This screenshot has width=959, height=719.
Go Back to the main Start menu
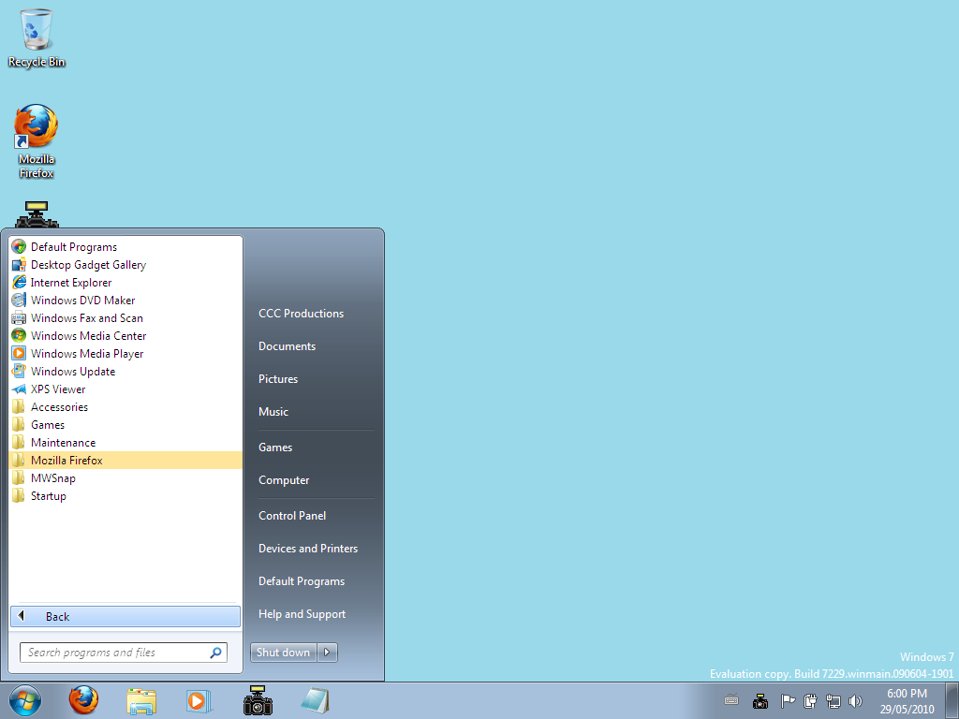(125, 616)
